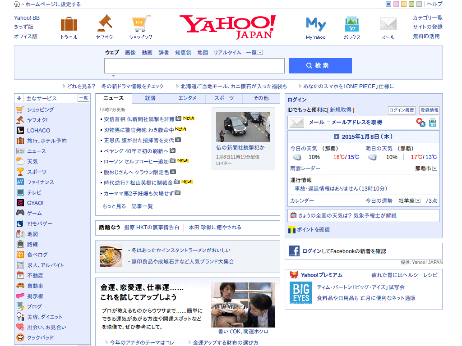
Task: Select the blue theme color swatch
Action: [388, 4]
